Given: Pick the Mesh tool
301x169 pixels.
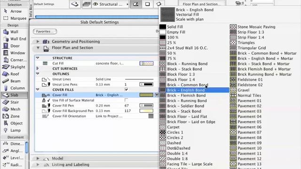Looking at the screenshot, I should coord(14,109).
